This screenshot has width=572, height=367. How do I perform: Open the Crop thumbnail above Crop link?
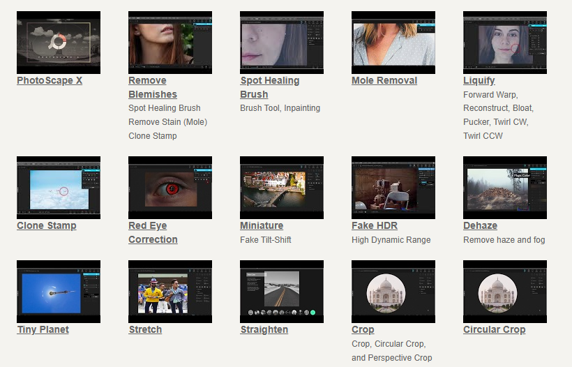click(x=393, y=292)
